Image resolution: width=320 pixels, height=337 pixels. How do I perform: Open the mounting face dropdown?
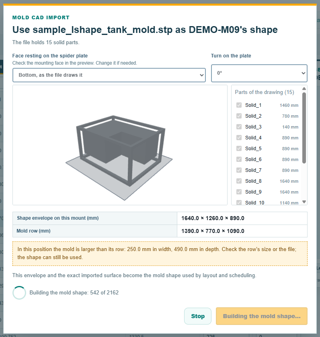[109, 75]
